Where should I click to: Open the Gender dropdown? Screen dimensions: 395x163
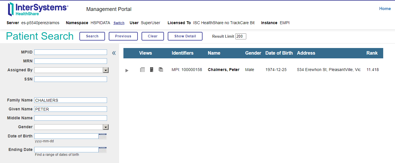point(106,127)
